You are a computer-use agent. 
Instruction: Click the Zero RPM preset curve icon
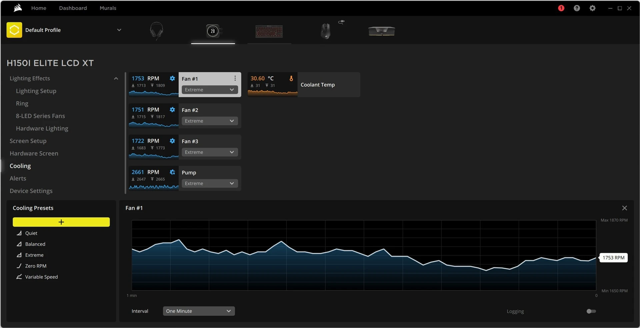click(x=19, y=266)
